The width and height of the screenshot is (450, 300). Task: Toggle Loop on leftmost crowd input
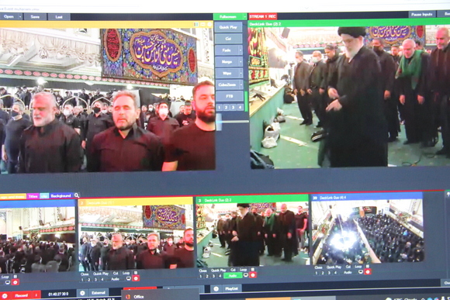coord(5,277)
